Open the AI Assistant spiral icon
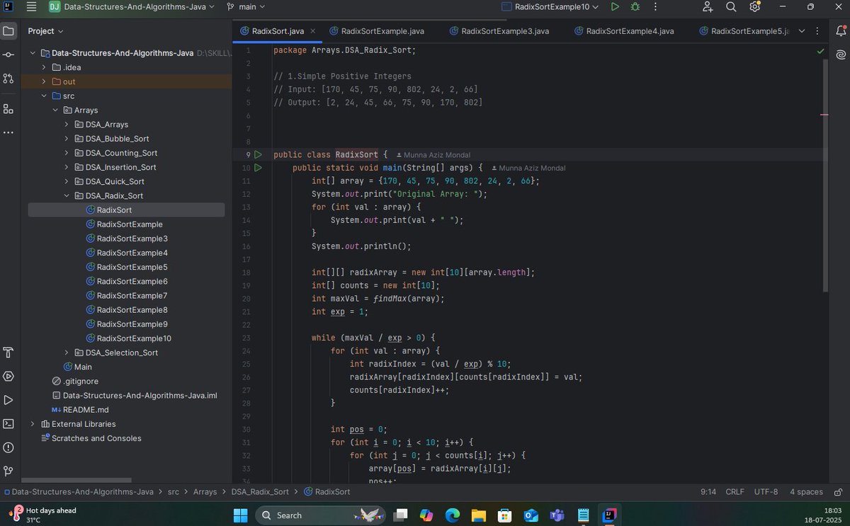The height and width of the screenshot is (526, 850). click(840, 55)
